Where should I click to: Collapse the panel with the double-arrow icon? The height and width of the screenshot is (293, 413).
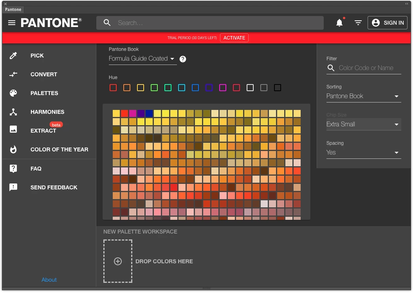click(407, 4)
